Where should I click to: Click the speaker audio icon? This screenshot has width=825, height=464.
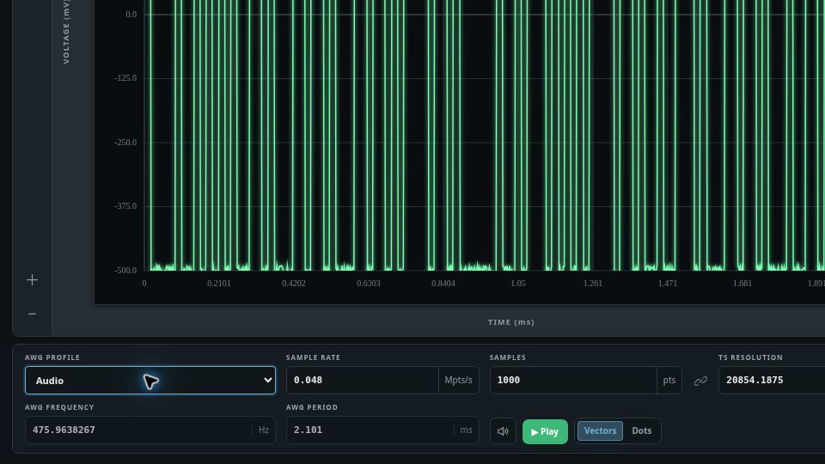[503, 431]
